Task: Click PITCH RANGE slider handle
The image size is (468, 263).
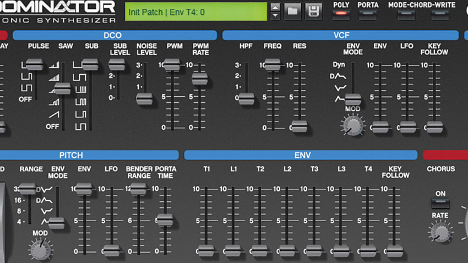Action: click(28, 189)
